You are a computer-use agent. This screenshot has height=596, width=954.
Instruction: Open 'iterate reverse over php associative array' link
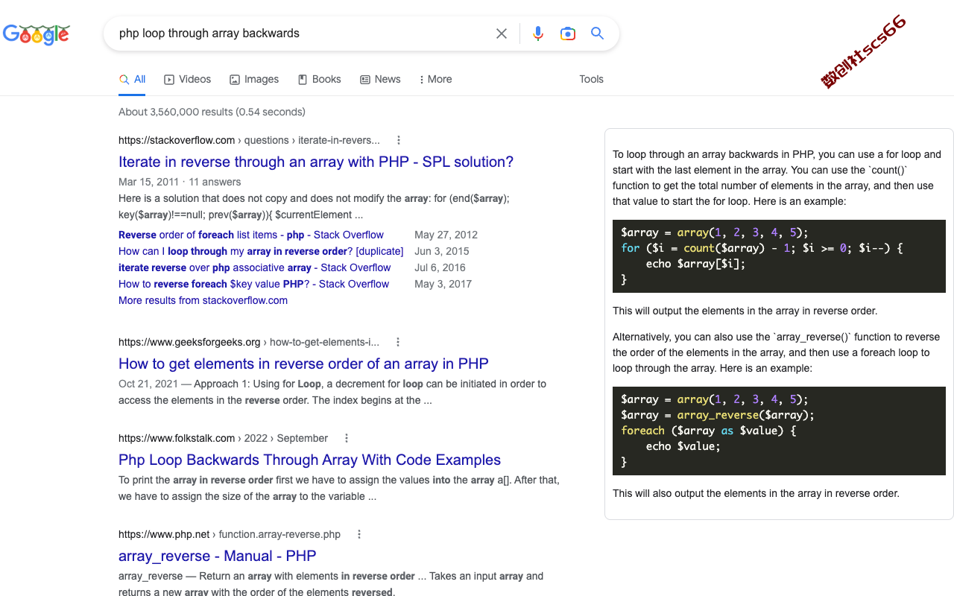(254, 267)
